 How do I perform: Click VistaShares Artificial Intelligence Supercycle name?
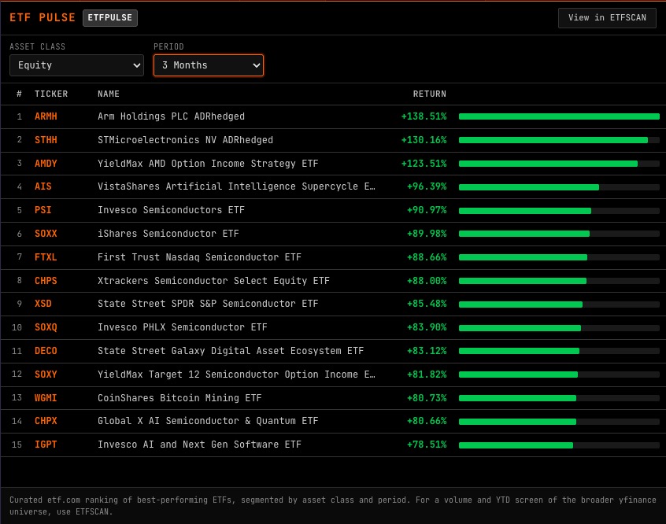pos(236,186)
